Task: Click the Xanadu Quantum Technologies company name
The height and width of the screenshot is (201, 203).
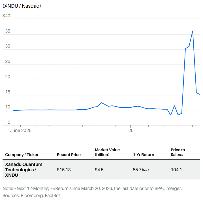Action: pyautogui.click(x=24, y=170)
